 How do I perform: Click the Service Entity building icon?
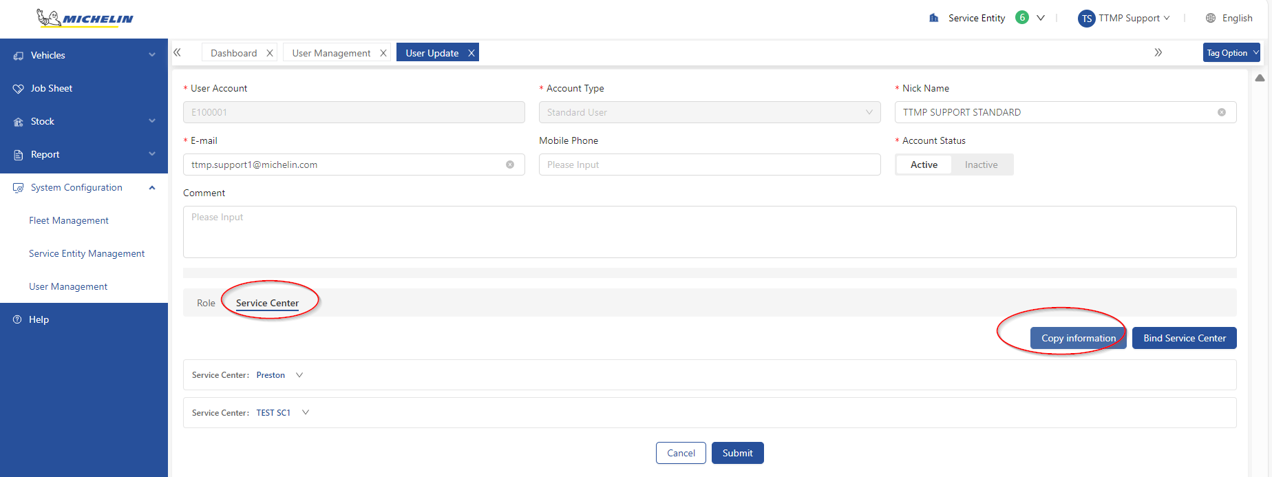[x=934, y=18]
